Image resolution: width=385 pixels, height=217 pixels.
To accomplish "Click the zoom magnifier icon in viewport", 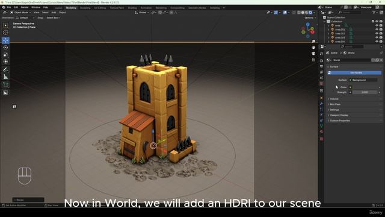I will coord(313,42).
